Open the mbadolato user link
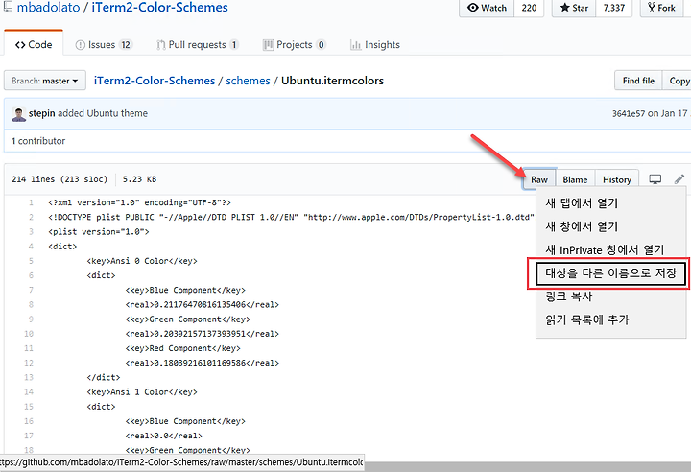691x472 pixels. 49,7
